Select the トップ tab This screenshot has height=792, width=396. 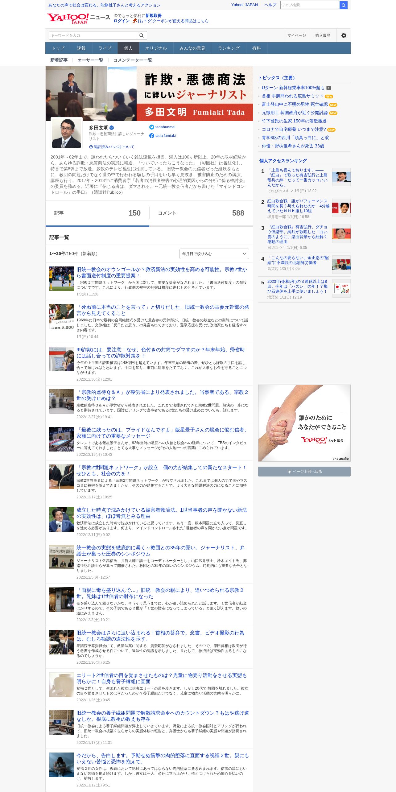click(x=58, y=48)
